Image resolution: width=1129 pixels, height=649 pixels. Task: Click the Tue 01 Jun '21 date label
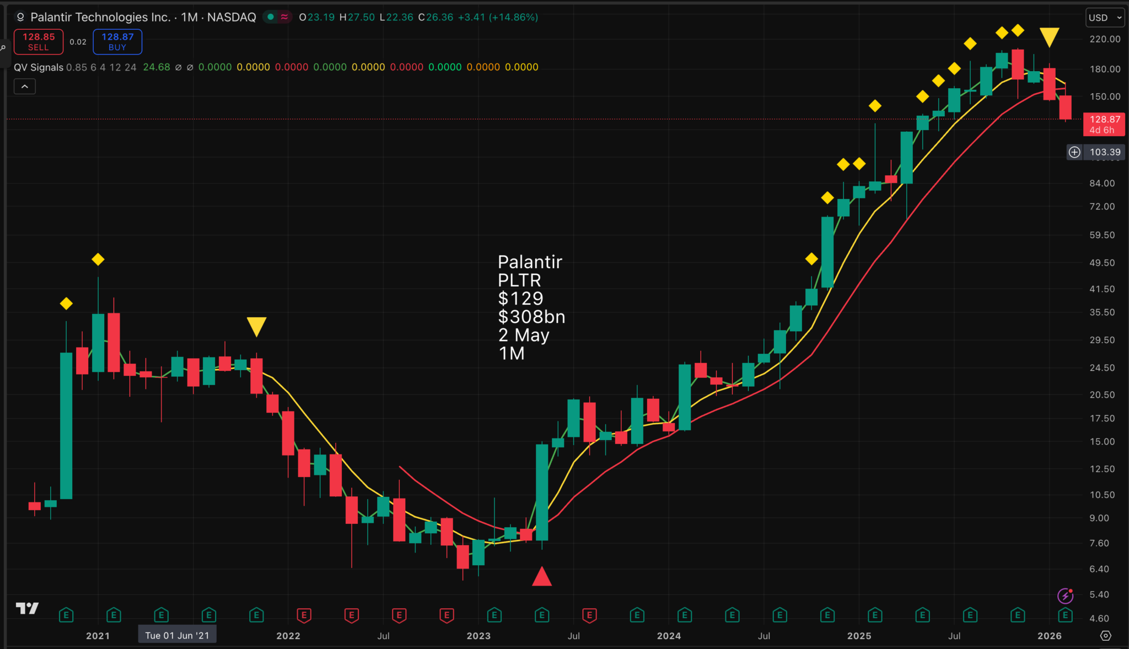177,635
